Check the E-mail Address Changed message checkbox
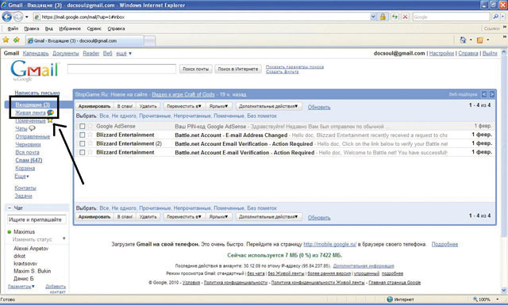 pyautogui.click(x=83, y=135)
